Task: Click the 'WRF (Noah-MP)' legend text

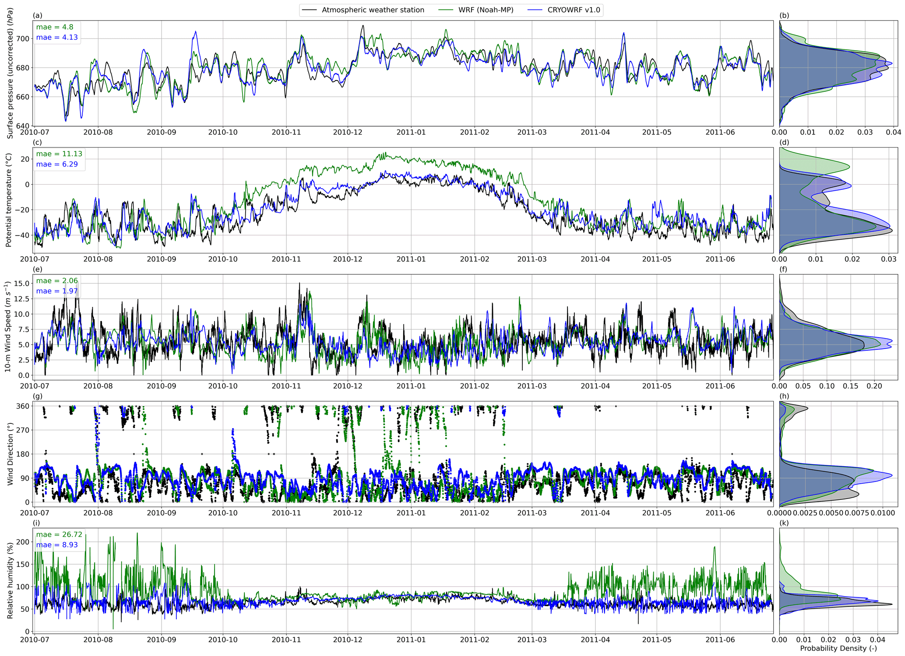Action: click(x=486, y=10)
